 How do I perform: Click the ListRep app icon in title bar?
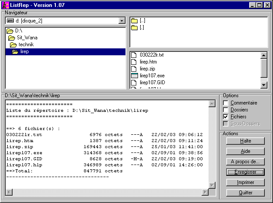coord(5,5)
